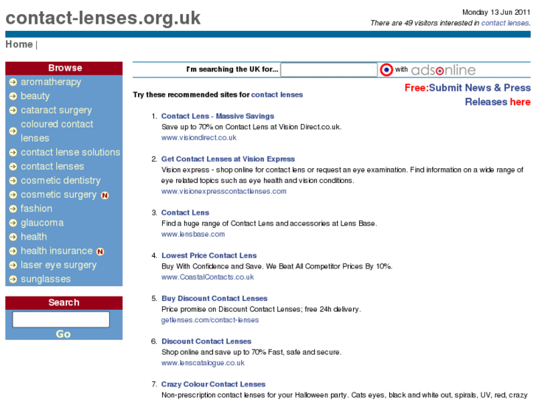The image size is (536, 402).
Task: Open the fashion category
Action: pyautogui.click(x=37, y=208)
